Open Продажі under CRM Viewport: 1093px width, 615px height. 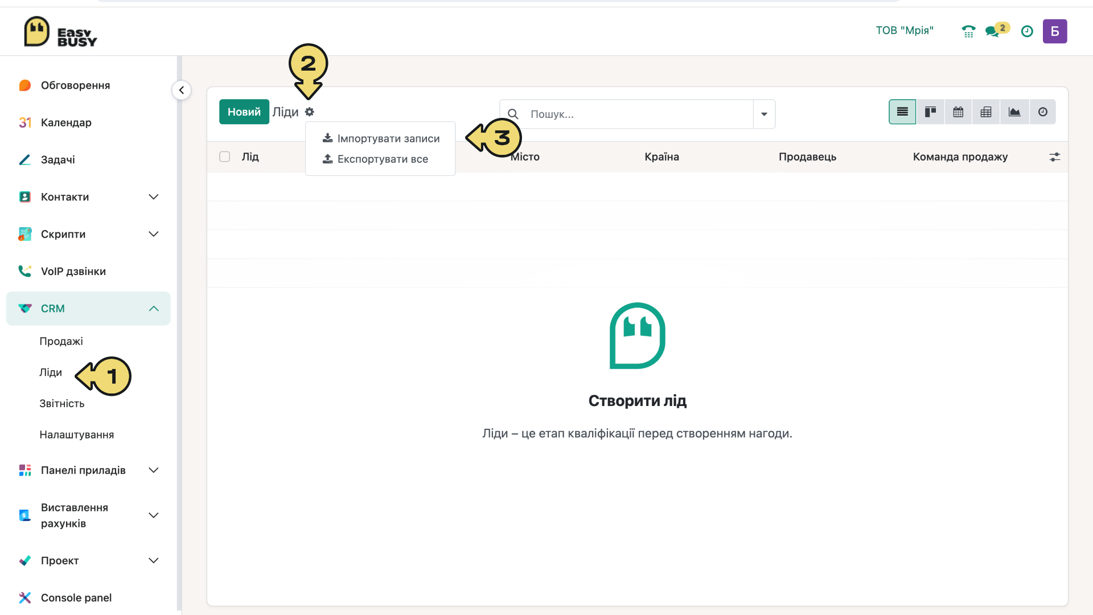tap(61, 341)
